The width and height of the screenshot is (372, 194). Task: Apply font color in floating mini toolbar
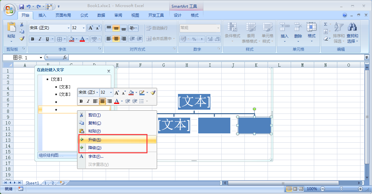coord(117,101)
